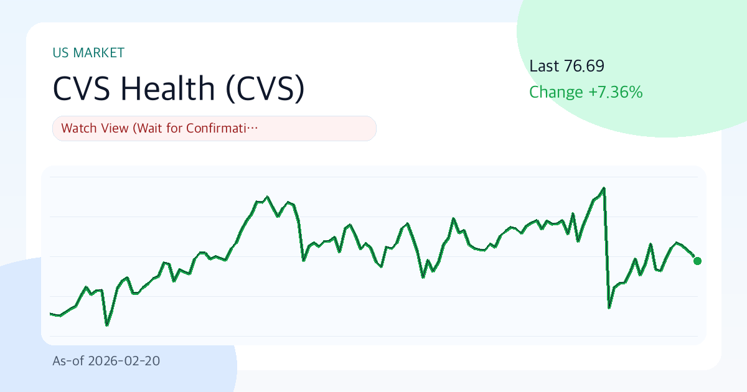Click the Watch View status badge
The width and height of the screenshot is (747, 392).
point(214,129)
